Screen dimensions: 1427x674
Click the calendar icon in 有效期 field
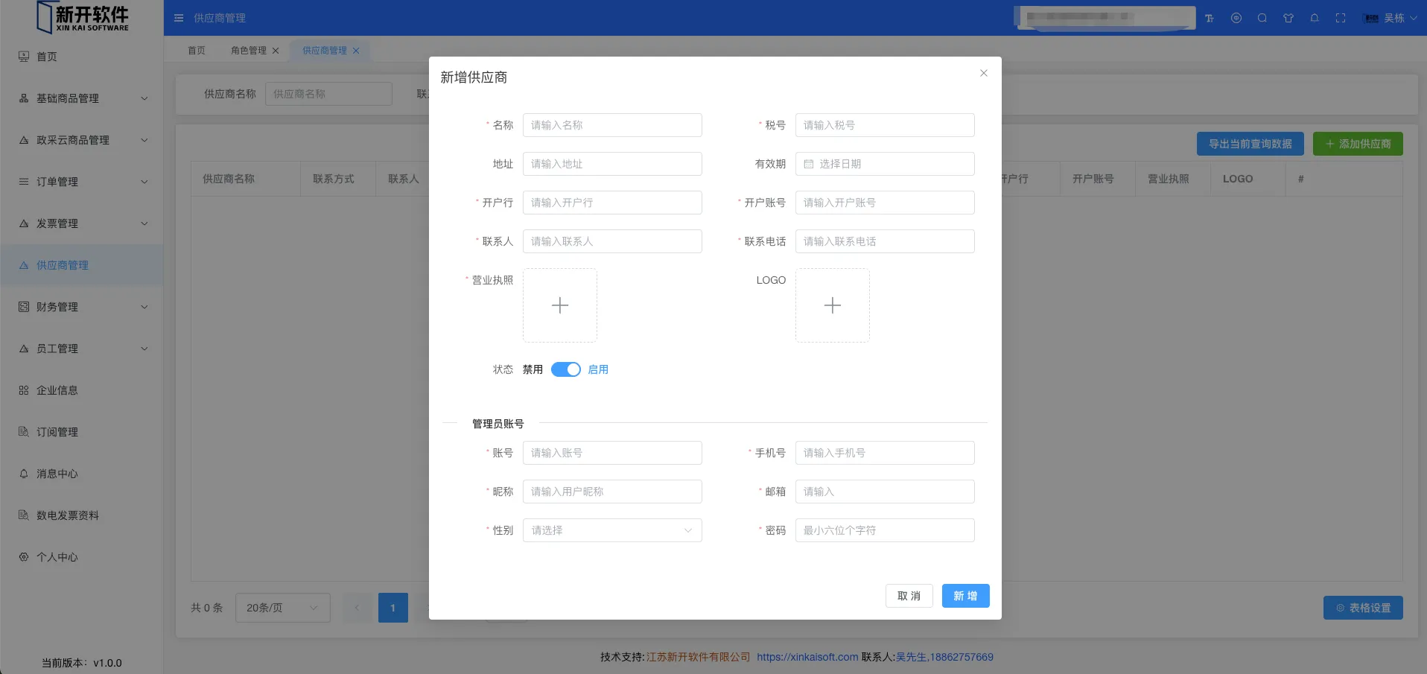809,164
